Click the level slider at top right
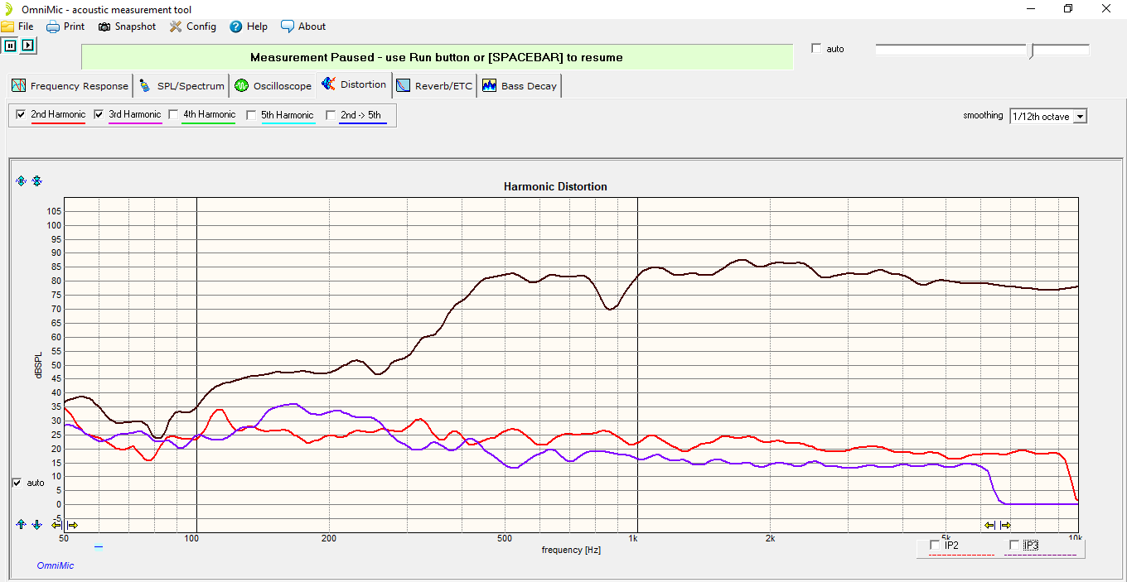1127x582 pixels. (982, 51)
